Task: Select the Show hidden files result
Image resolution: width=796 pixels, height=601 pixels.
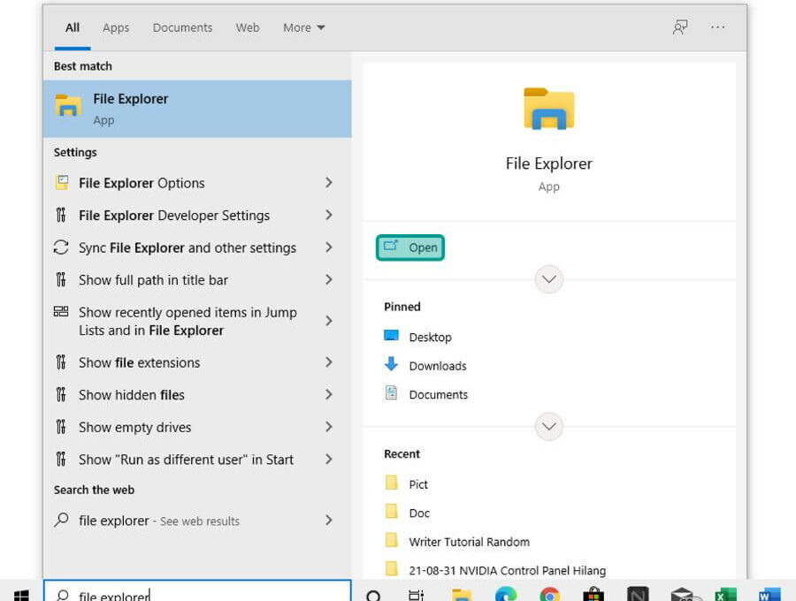Action: pyautogui.click(x=197, y=394)
